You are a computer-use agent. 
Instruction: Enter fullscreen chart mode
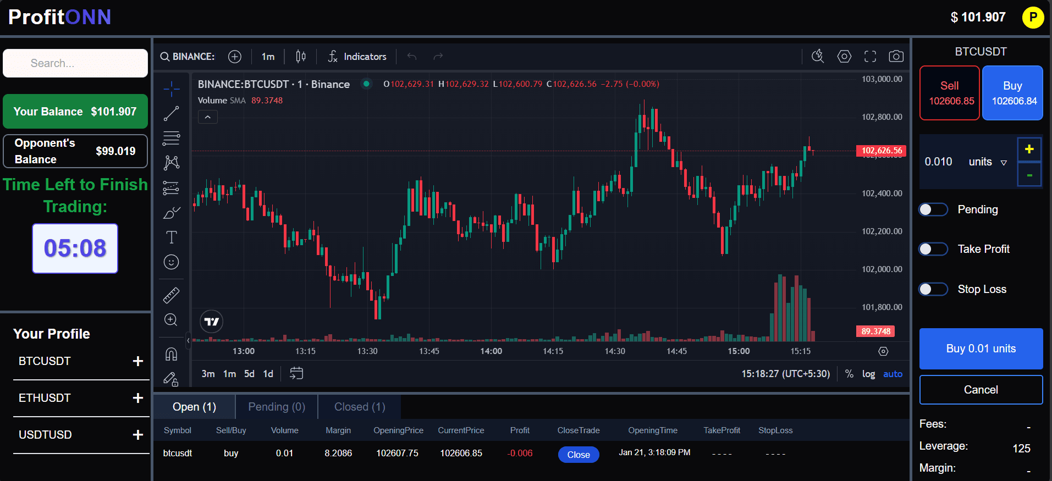point(870,56)
